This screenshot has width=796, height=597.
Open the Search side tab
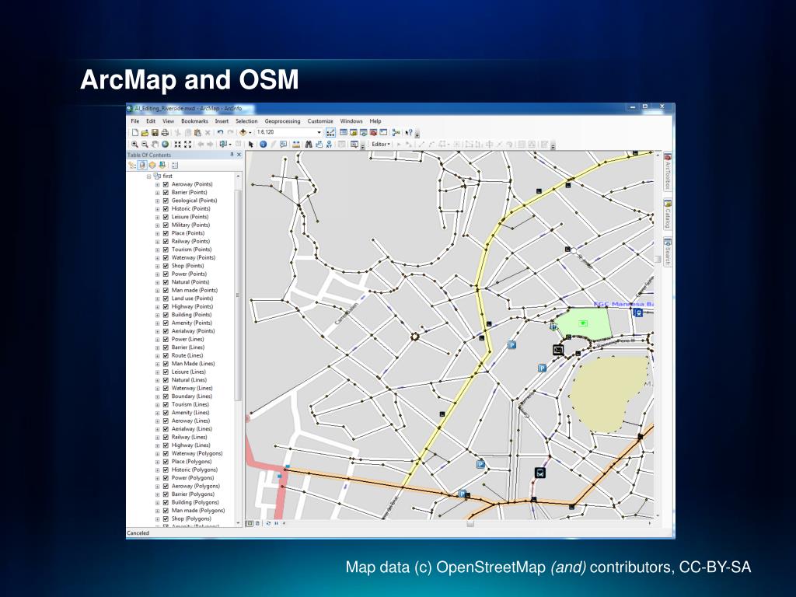pyautogui.click(x=668, y=252)
